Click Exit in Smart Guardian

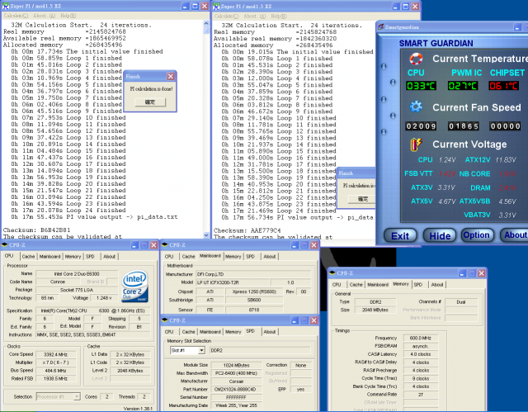click(400, 236)
